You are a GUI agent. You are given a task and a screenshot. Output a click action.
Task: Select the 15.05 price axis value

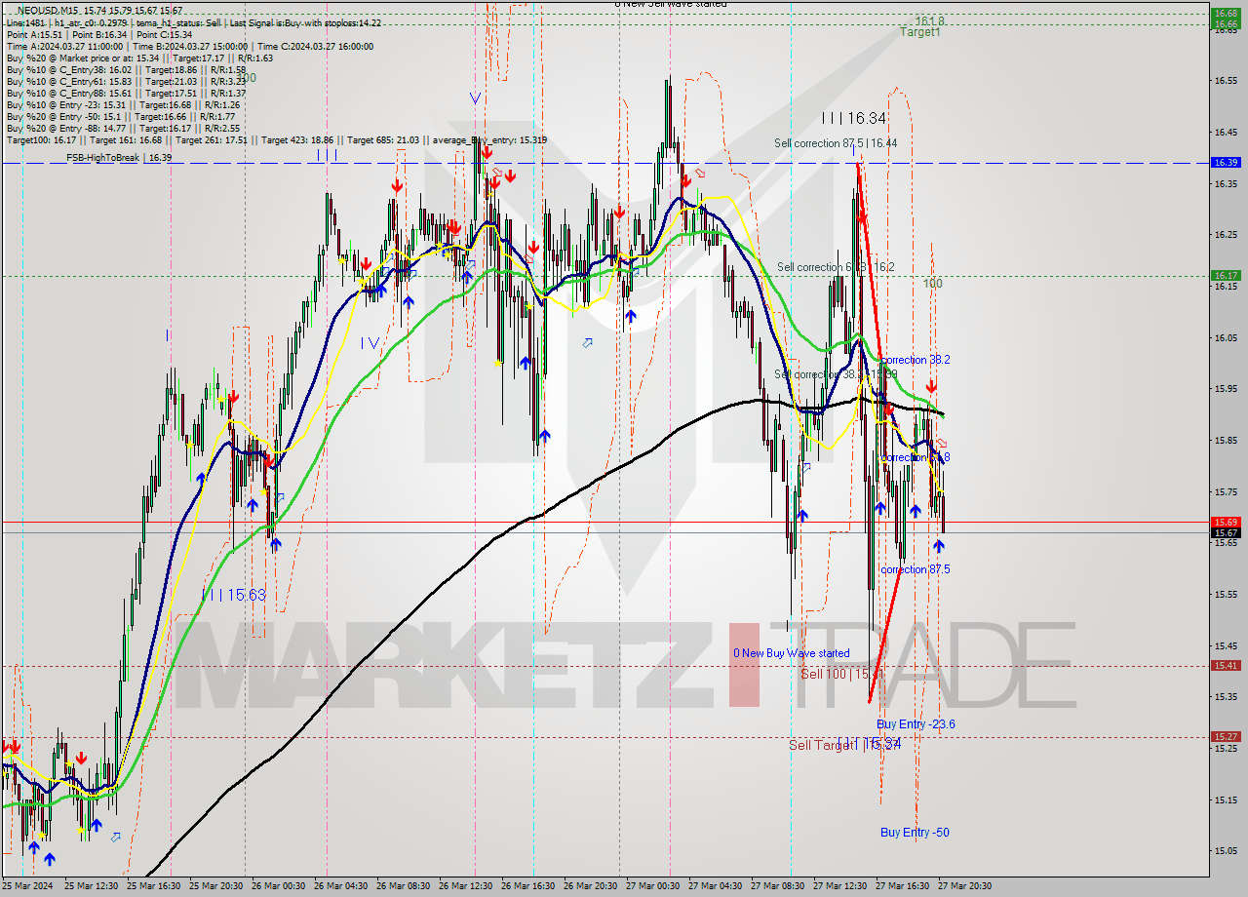(x=1226, y=850)
